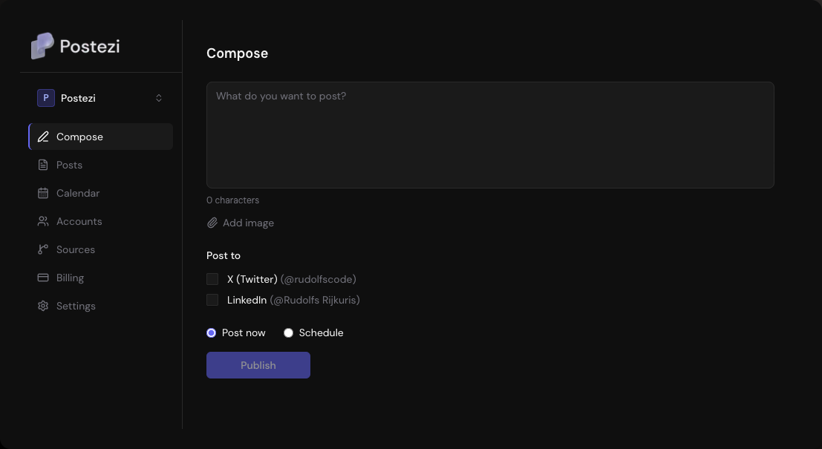Click the Calendar icon in sidebar
Screen dimensions: 822x449
click(43, 193)
